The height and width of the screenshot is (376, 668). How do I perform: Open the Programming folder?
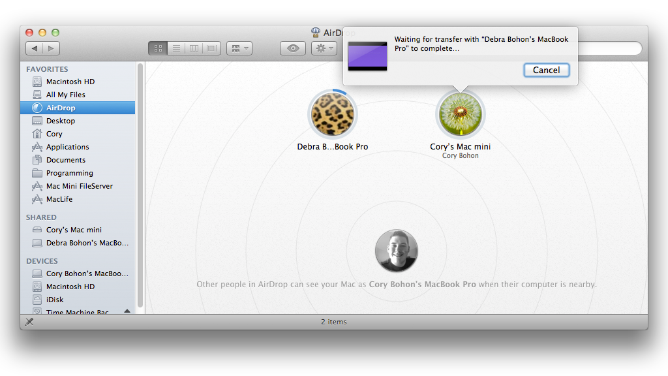click(x=78, y=173)
